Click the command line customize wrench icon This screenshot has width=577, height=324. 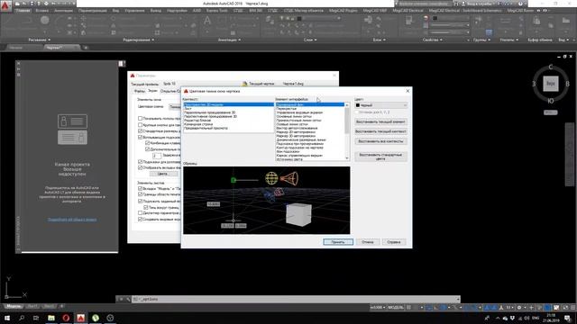click(x=128, y=299)
